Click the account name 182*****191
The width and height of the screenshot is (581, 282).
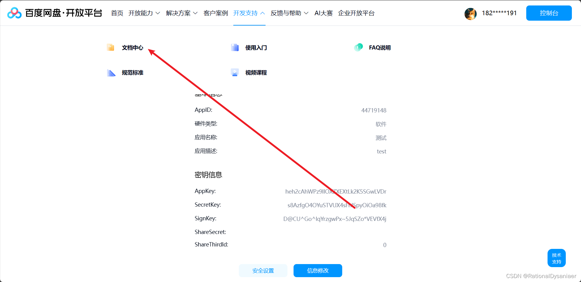pyautogui.click(x=499, y=13)
